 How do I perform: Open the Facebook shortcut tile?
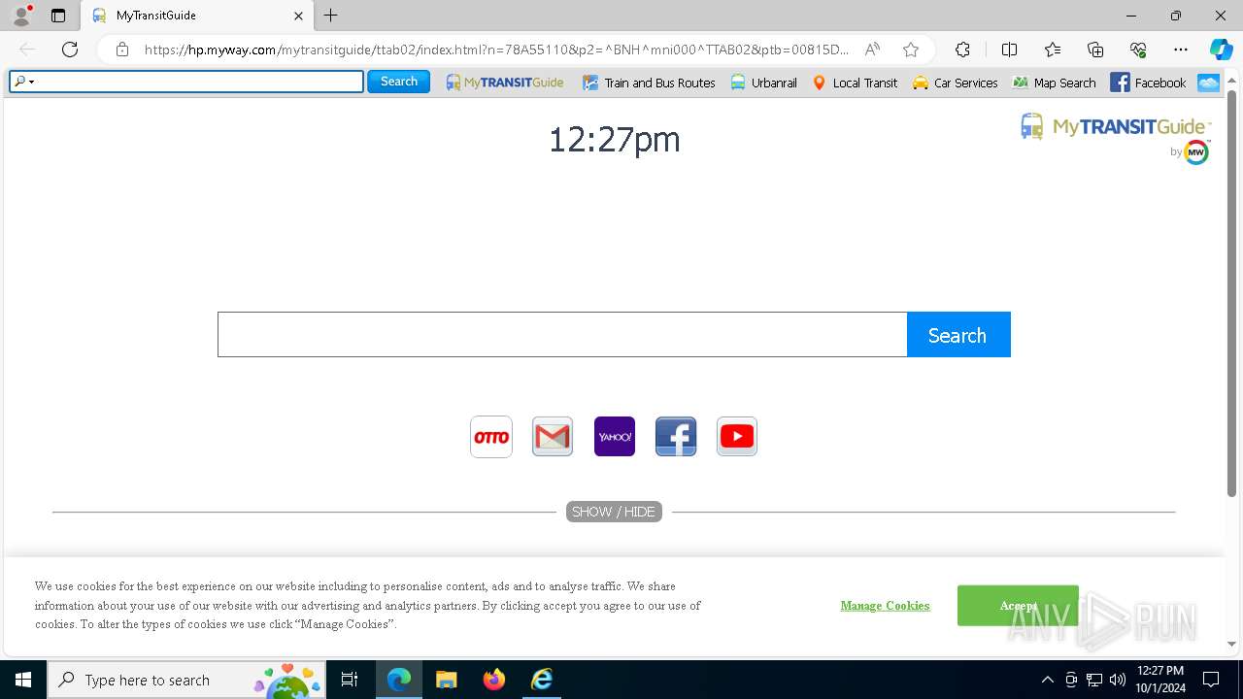[676, 437]
